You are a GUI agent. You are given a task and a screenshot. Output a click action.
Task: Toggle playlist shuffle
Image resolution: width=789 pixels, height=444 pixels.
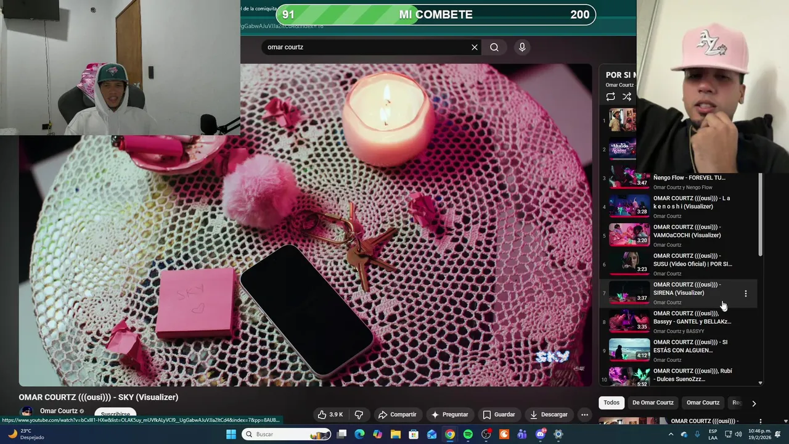[627, 97]
